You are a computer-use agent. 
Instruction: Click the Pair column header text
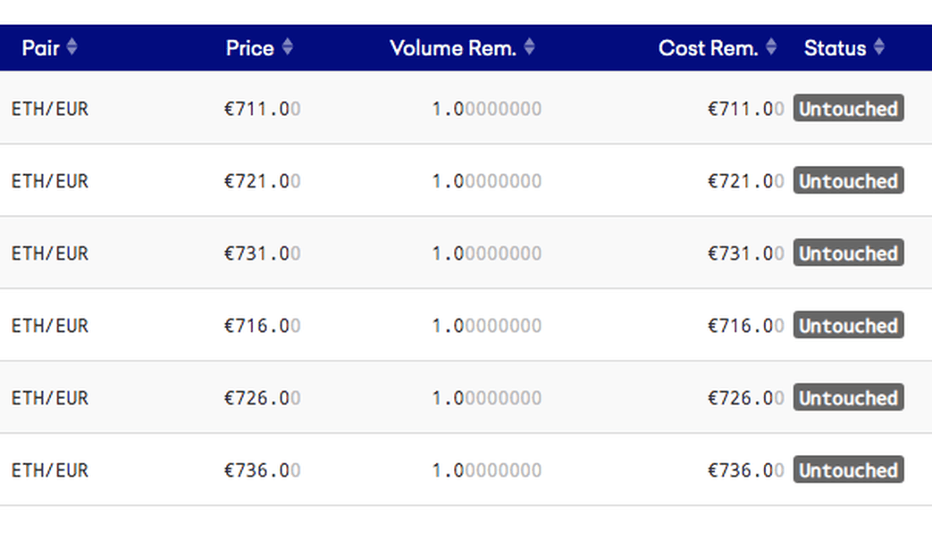(x=40, y=48)
